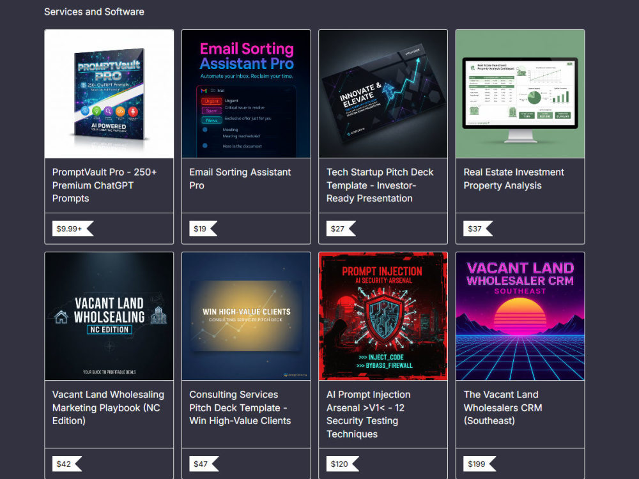639x479 pixels.
Task: Click Email Sorting Assistant Pro title link
Action: pyautogui.click(x=240, y=179)
